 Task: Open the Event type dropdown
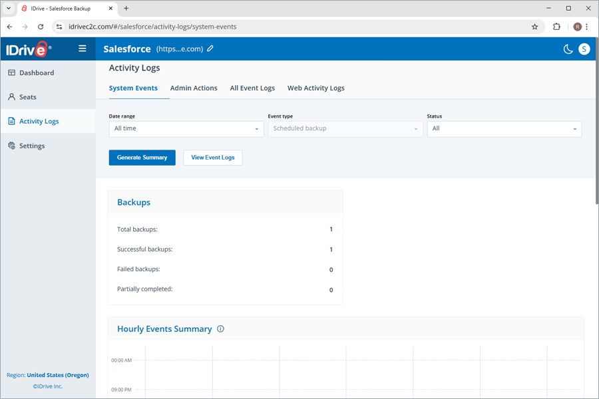[x=345, y=128]
